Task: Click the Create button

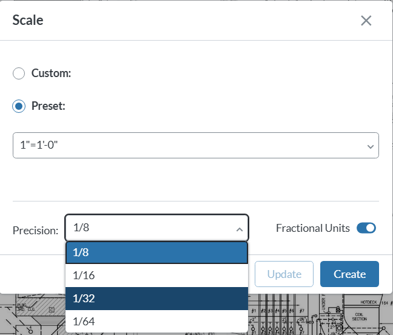Action: 349,274
